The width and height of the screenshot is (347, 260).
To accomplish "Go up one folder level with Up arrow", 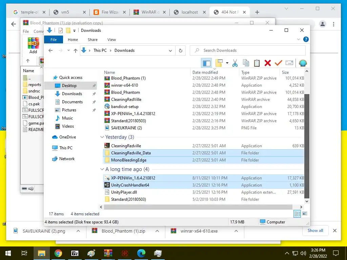I will coord(76,51).
